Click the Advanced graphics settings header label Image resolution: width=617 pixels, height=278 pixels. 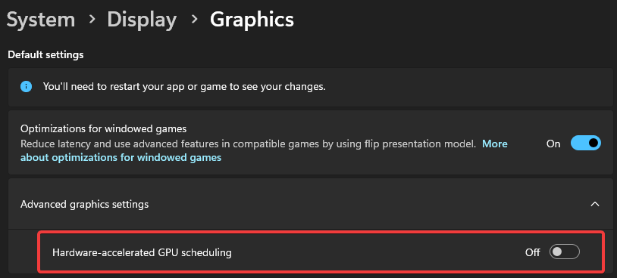[85, 204]
